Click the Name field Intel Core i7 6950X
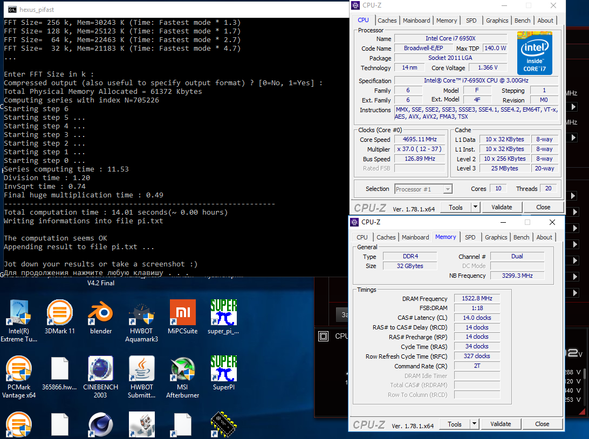The image size is (589, 439). point(450,38)
